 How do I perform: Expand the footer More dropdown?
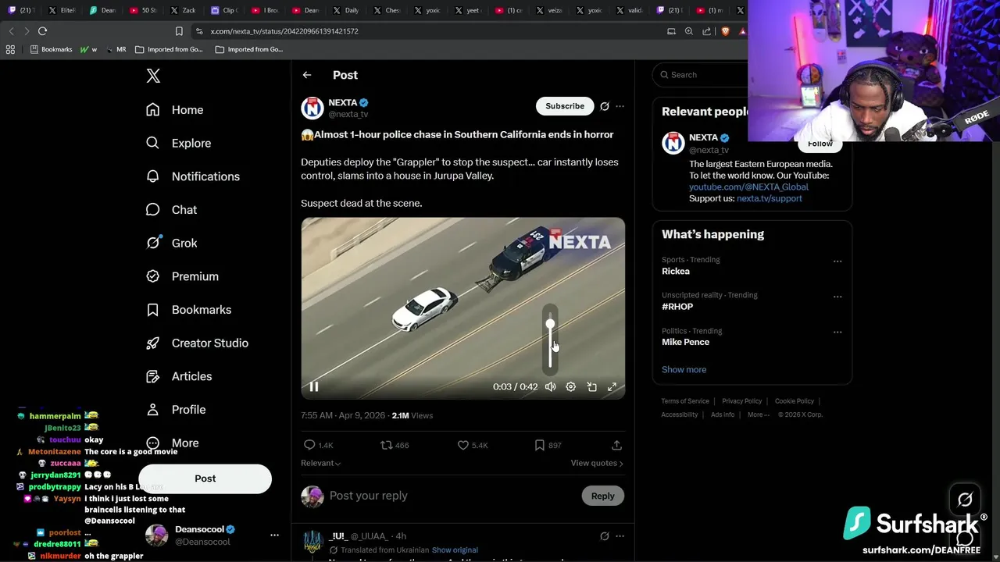[x=758, y=414]
